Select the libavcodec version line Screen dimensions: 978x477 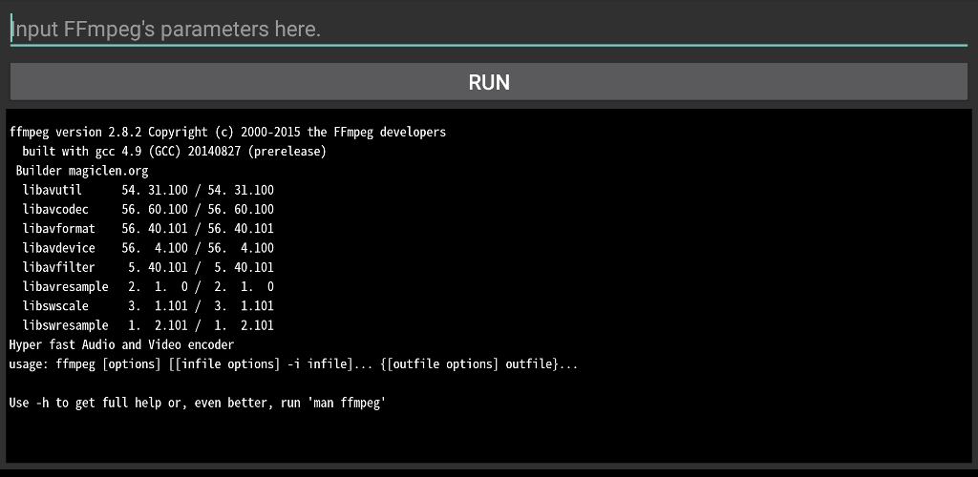pyautogui.click(x=148, y=209)
